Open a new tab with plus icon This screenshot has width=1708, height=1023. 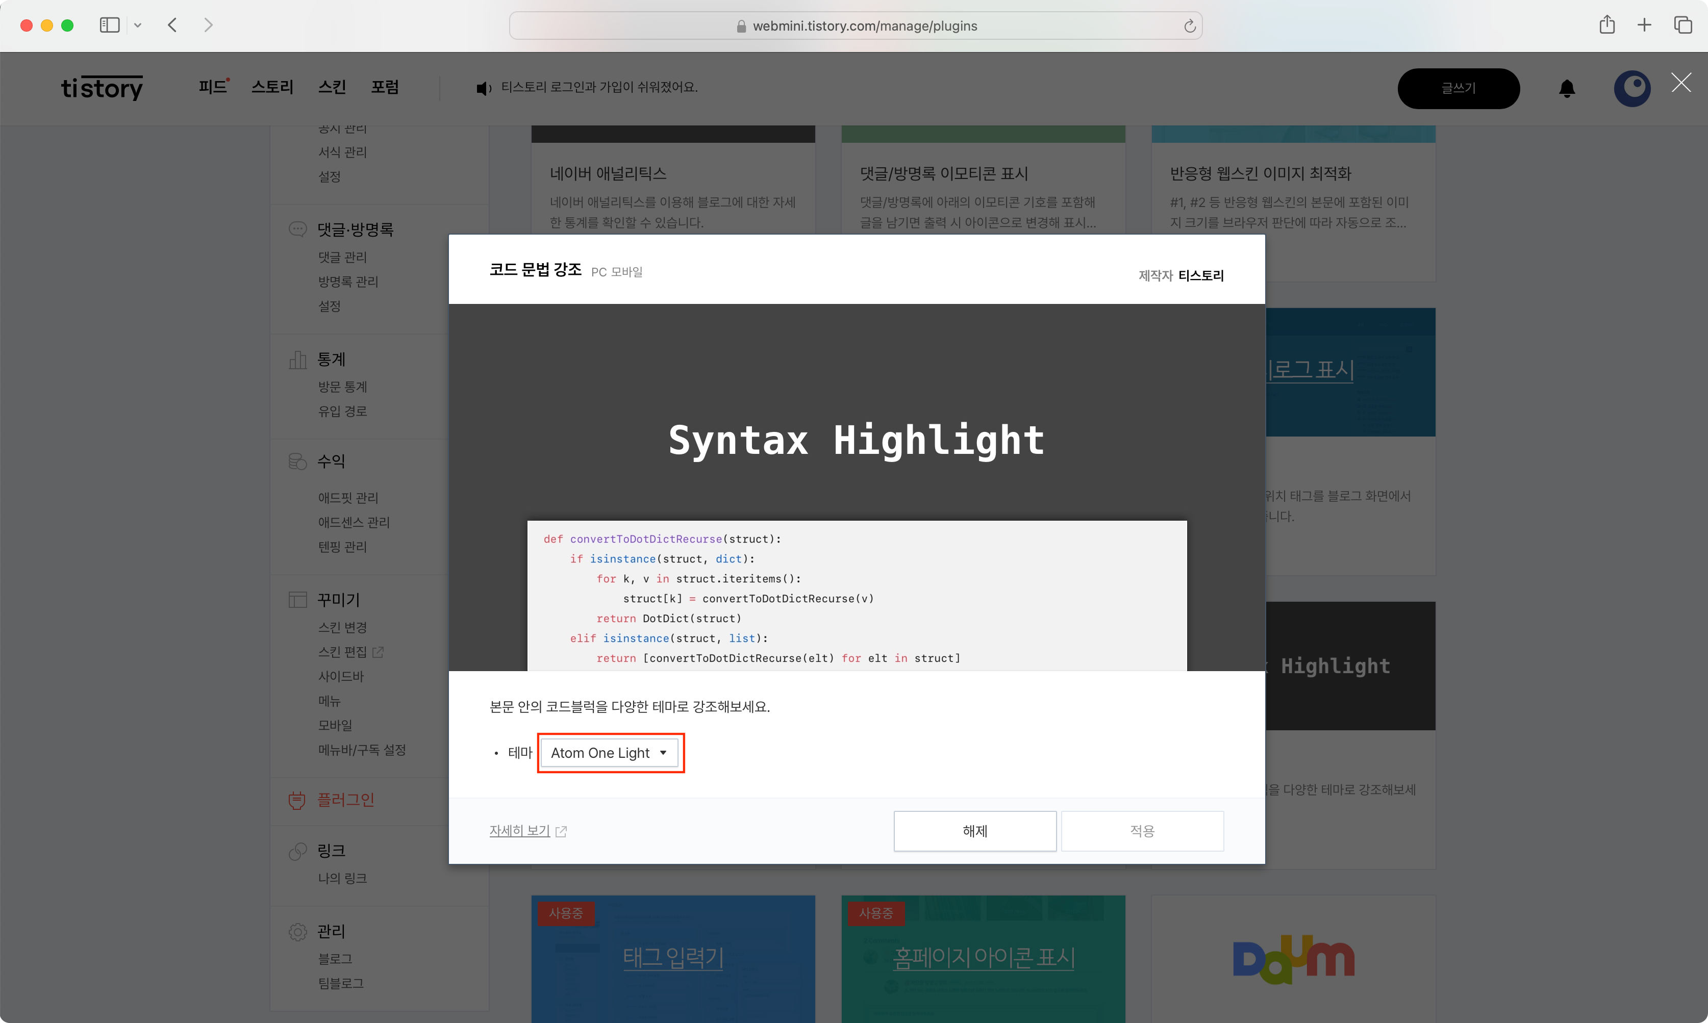(1644, 25)
